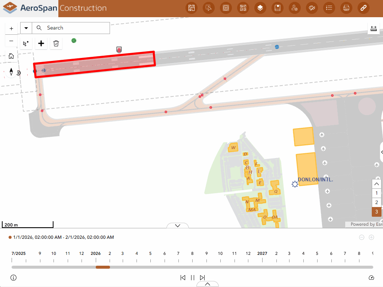Zoom out on the map
This screenshot has height=287, width=383.
(x=11, y=41)
